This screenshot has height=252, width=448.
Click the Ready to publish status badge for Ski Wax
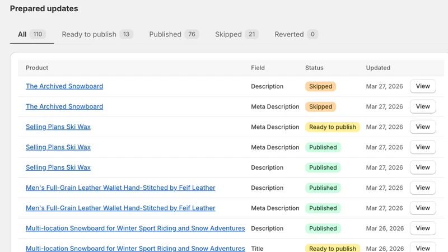332,127
